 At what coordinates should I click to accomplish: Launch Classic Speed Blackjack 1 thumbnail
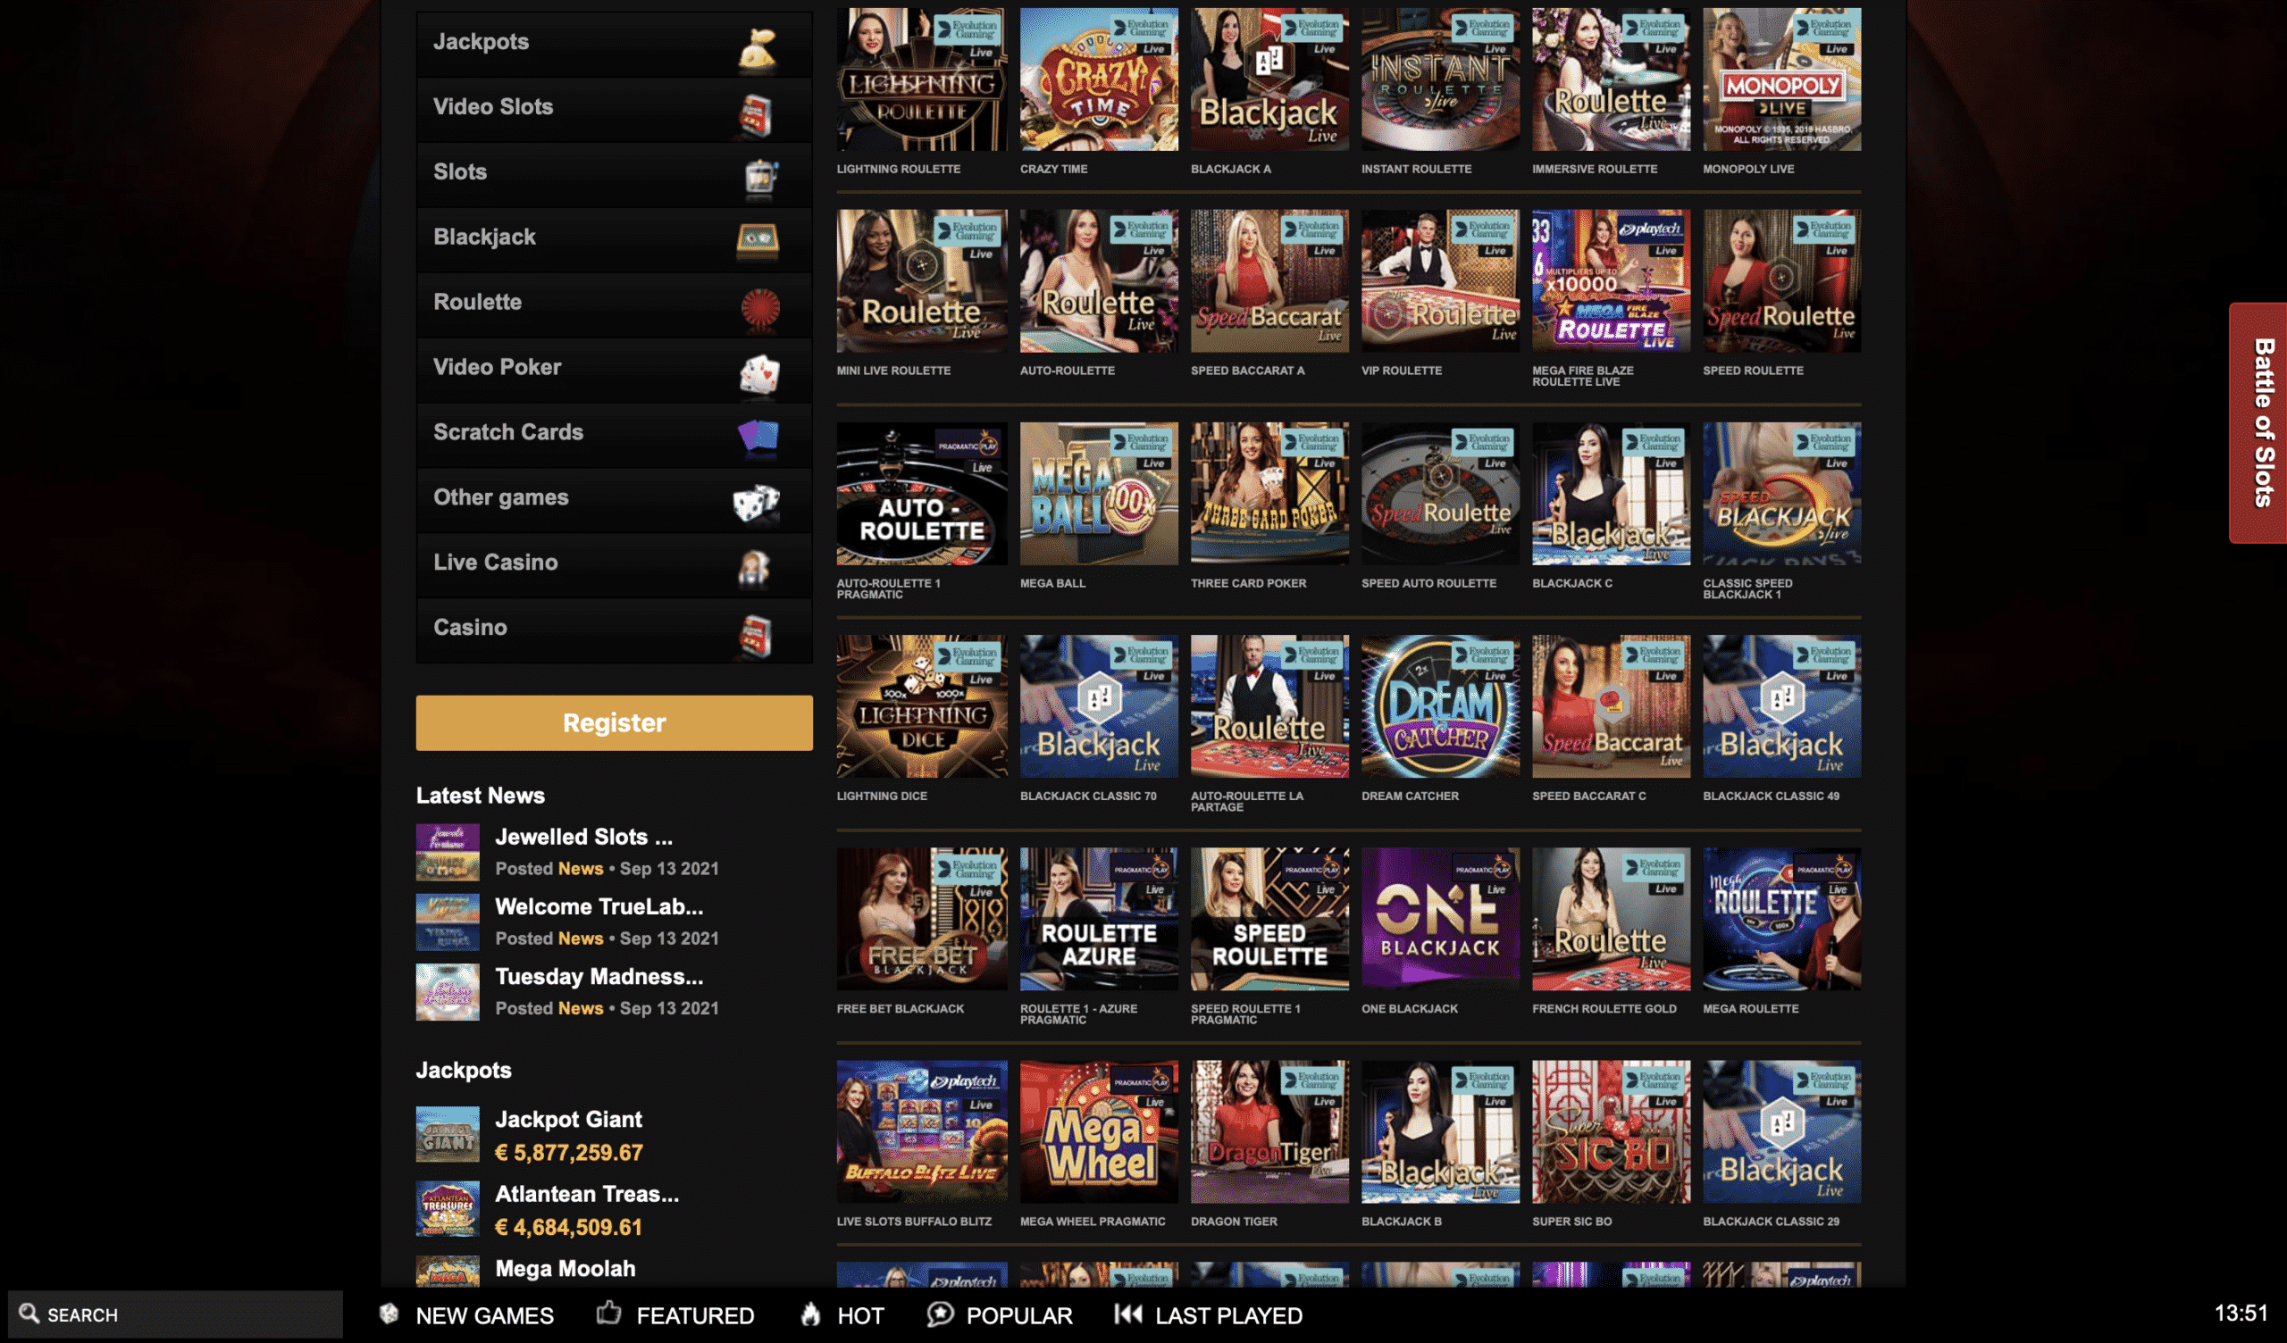click(x=1780, y=494)
